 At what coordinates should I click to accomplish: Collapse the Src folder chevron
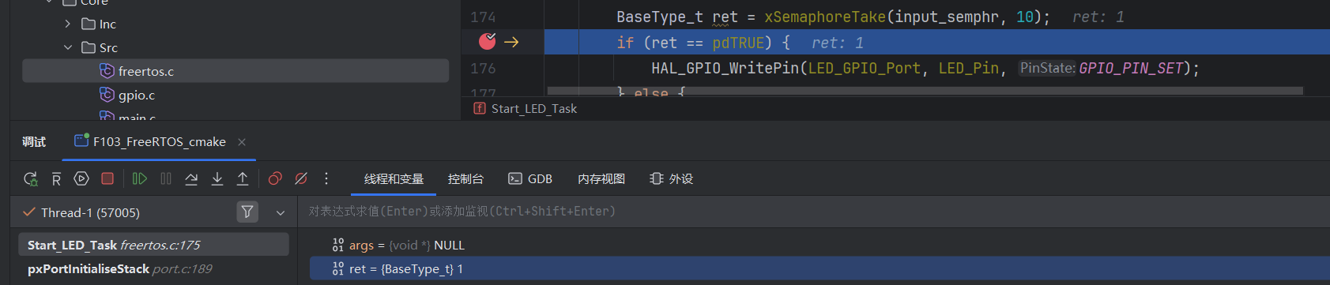pos(68,48)
